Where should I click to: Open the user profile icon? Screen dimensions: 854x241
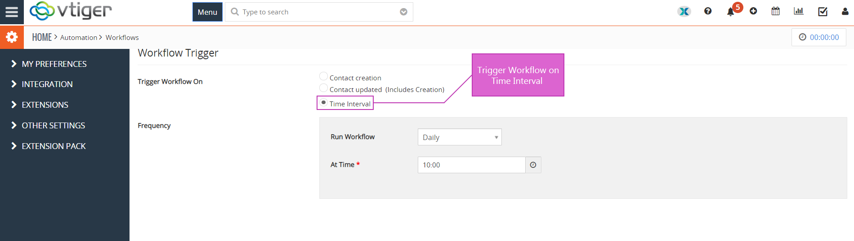click(x=845, y=12)
